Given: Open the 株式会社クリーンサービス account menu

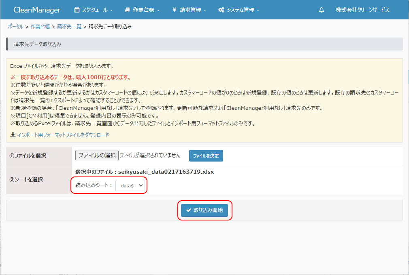Looking at the screenshot, I should (362, 10).
